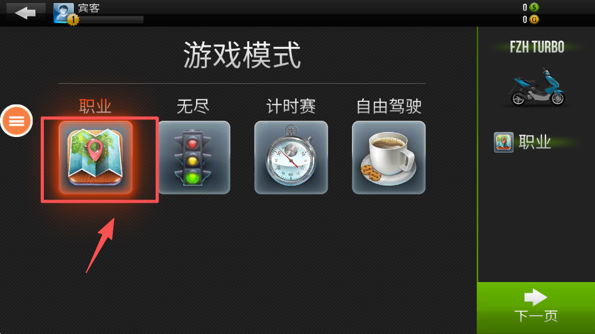Click the 计时赛 mode label

pyautogui.click(x=291, y=106)
